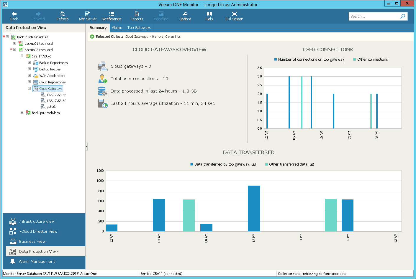This screenshot has width=416, height=279.
Task: Switch to Full Screen mode
Action: pyautogui.click(x=234, y=16)
